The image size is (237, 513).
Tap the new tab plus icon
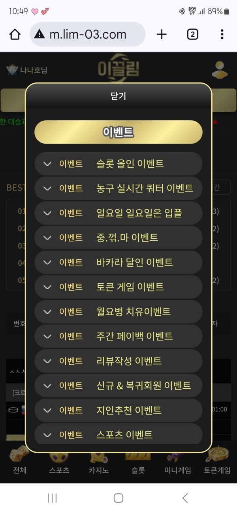tap(162, 34)
